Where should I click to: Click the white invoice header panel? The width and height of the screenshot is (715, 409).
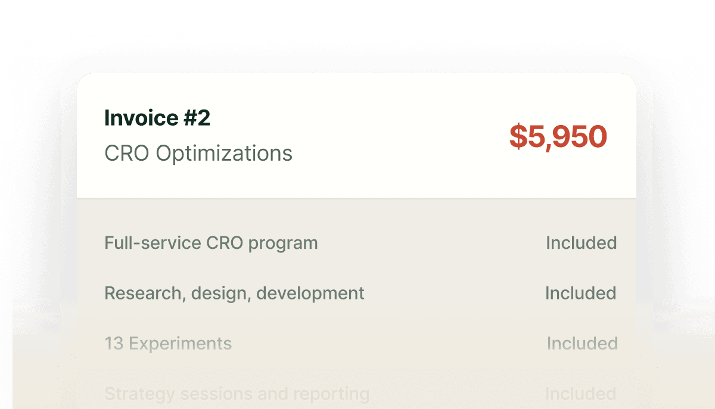357,95
